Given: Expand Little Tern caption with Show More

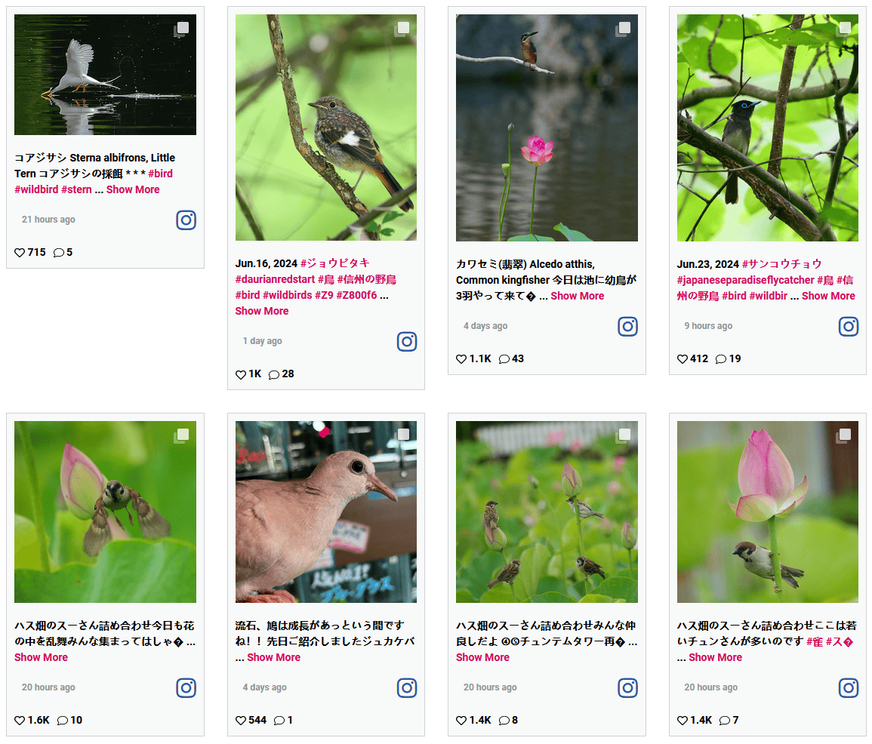Looking at the screenshot, I should (133, 189).
